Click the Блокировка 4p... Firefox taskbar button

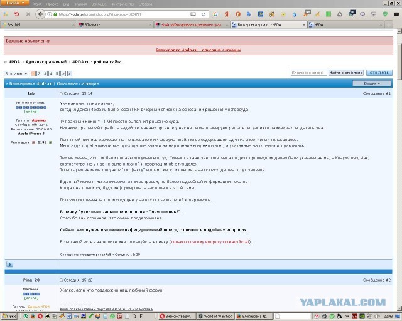tap(254, 317)
